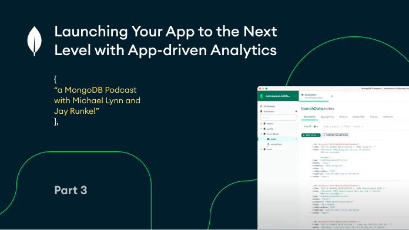Click the macOS red close button of Compass
The height and width of the screenshot is (230, 409).
(260, 89)
